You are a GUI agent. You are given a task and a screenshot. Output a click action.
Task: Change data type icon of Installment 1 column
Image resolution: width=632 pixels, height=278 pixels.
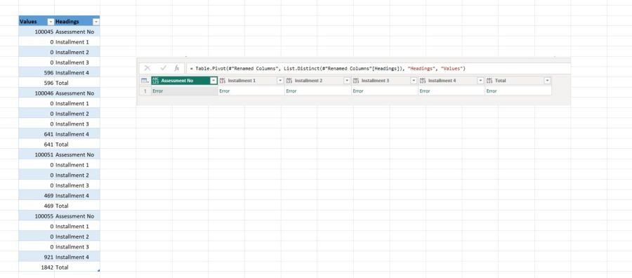(223, 81)
